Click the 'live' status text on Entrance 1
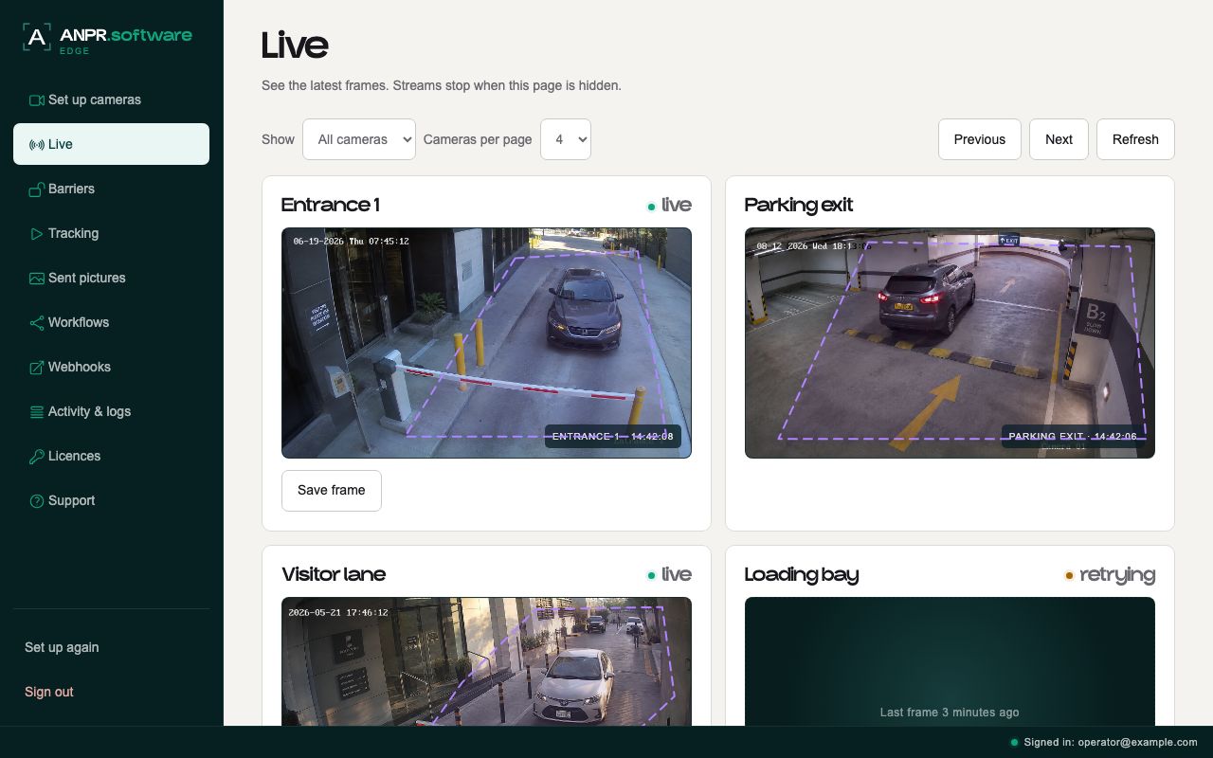The image size is (1213, 758). click(677, 206)
